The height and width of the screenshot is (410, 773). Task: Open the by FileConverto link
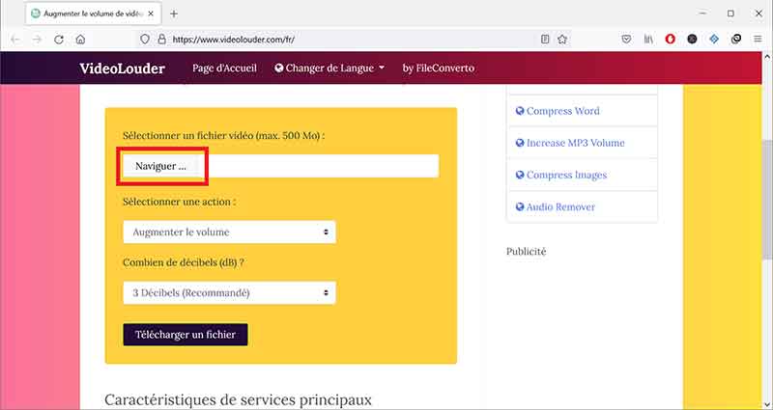[x=439, y=68]
